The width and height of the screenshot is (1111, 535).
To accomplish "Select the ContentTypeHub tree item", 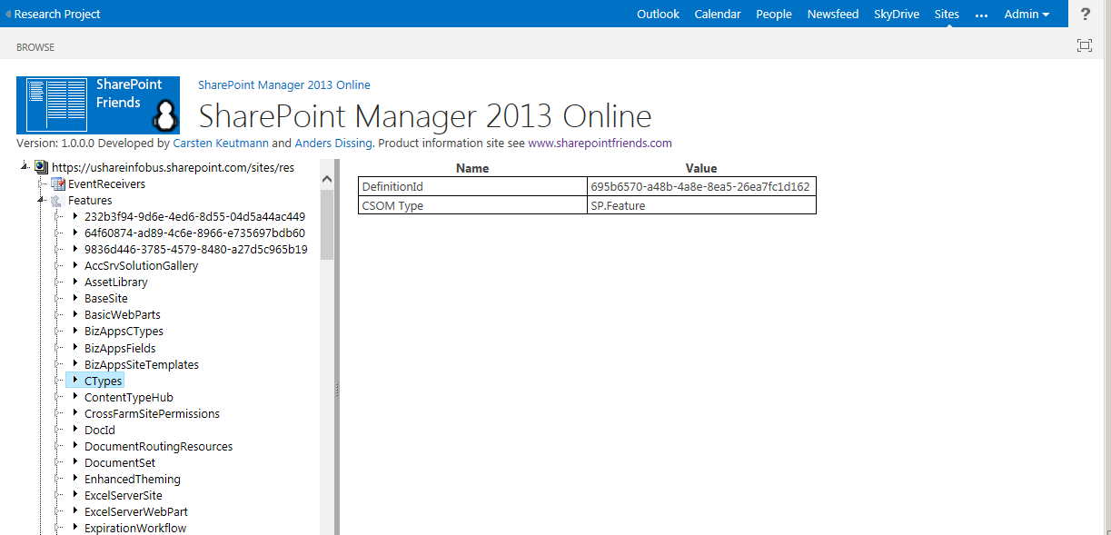I will pyautogui.click(x=128, y=397).
